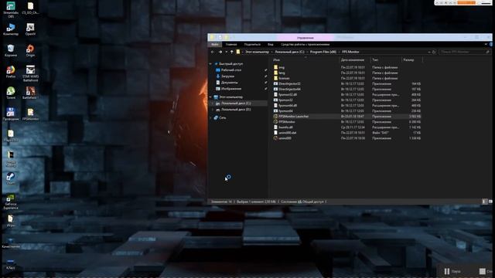Collapse the Быстрый доступ tree node

click(211, 63)
